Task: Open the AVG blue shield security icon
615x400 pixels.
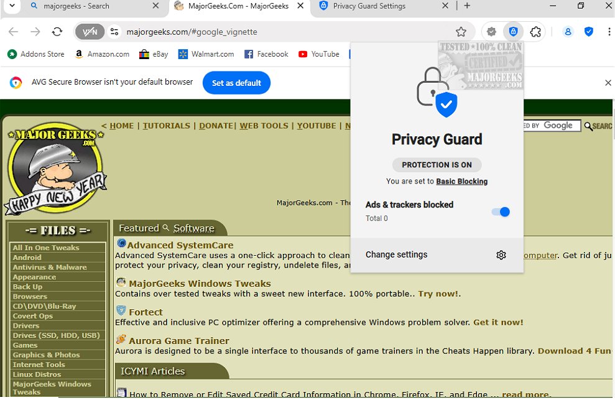Action: [x=589, y=32]
